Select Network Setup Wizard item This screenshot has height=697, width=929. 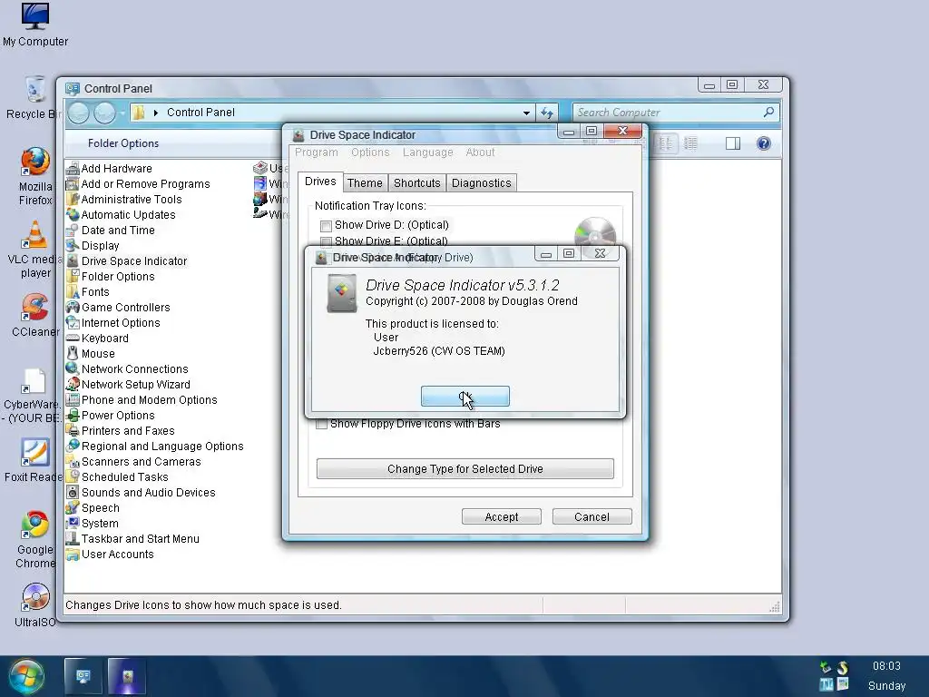tap(128, 384)
